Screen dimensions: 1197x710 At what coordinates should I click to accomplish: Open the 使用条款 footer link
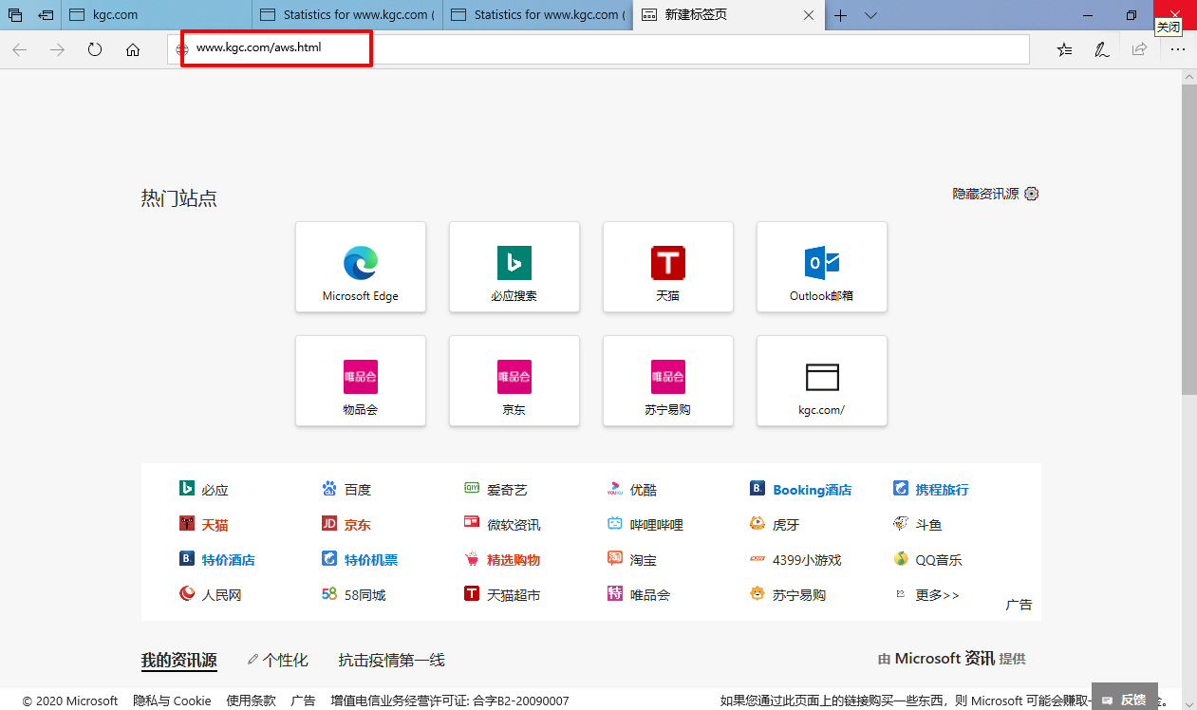(251, 701)
